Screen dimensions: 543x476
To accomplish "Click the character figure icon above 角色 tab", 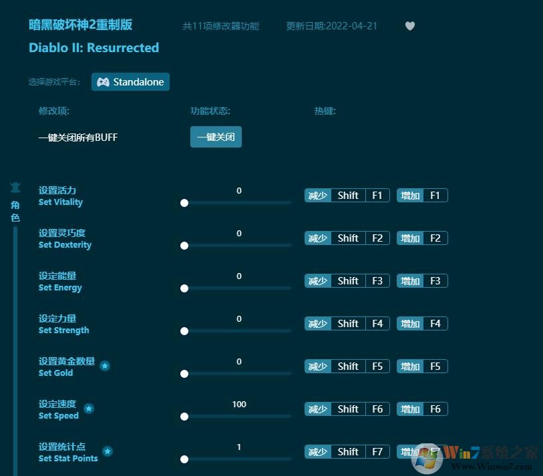I will click(15, 187).
